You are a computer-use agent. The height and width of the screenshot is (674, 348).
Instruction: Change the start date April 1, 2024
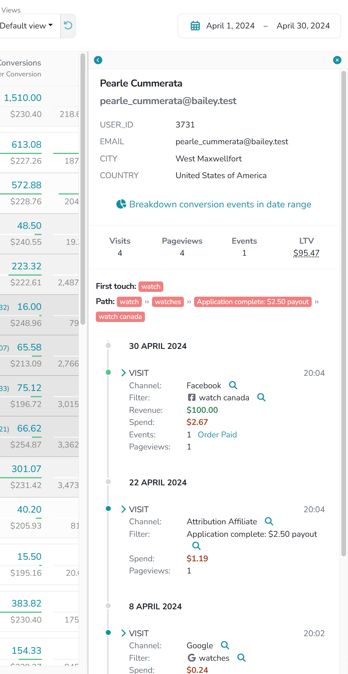pos(231,26)
